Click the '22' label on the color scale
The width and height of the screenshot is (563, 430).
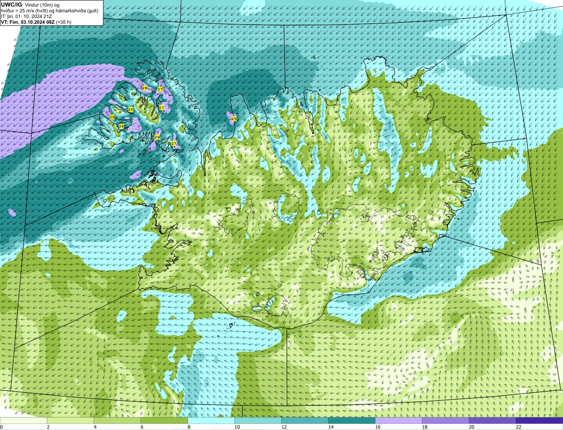tap(519, 427)
